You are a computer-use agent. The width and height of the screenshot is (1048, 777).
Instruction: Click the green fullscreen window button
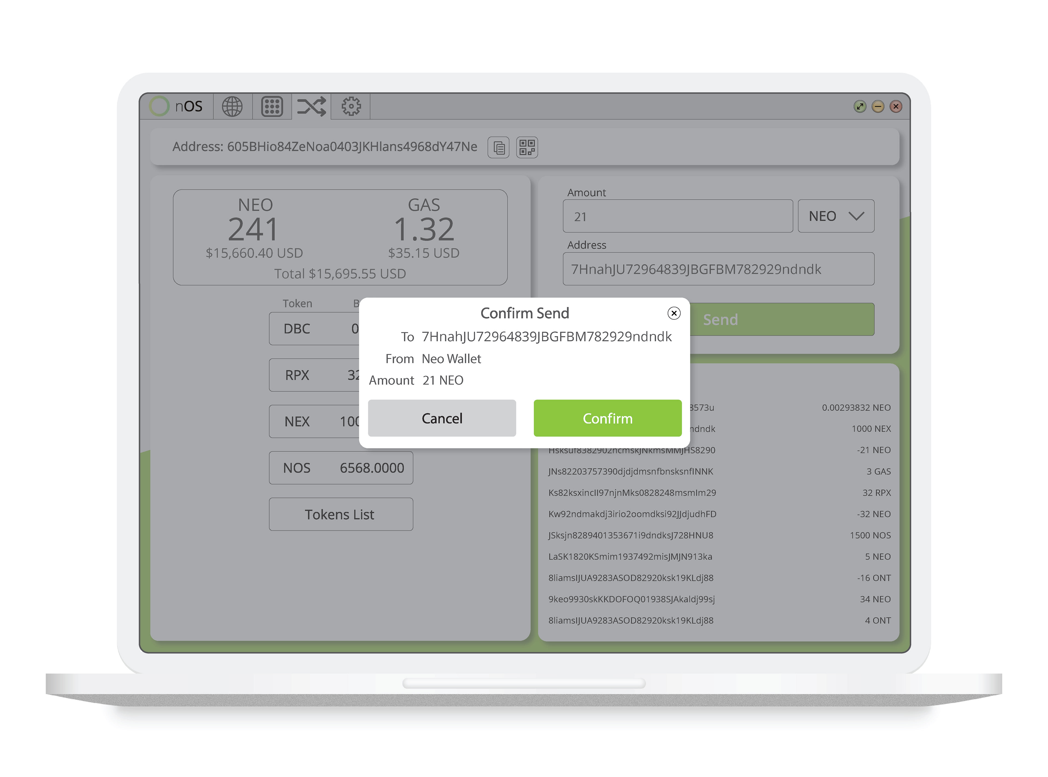(860, 107)
